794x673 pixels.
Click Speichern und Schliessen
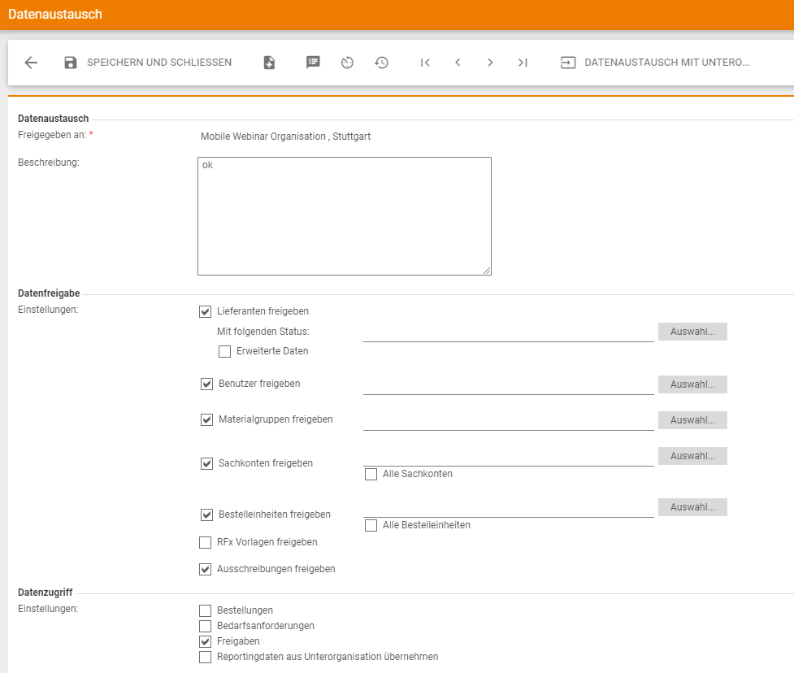pos(148,63)
